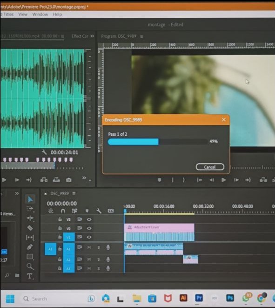Click Export Frame camera in Source Monitor

coord(68,180)
